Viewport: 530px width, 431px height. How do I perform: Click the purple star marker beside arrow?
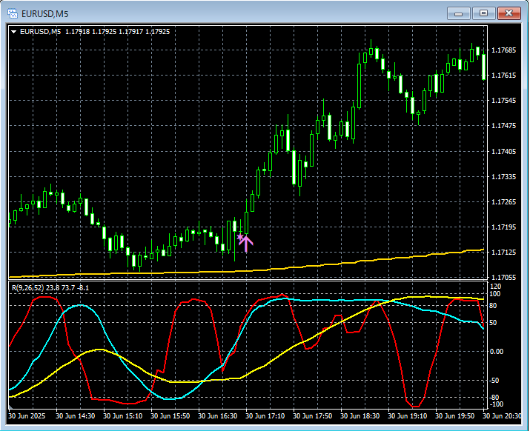[239, 237]
